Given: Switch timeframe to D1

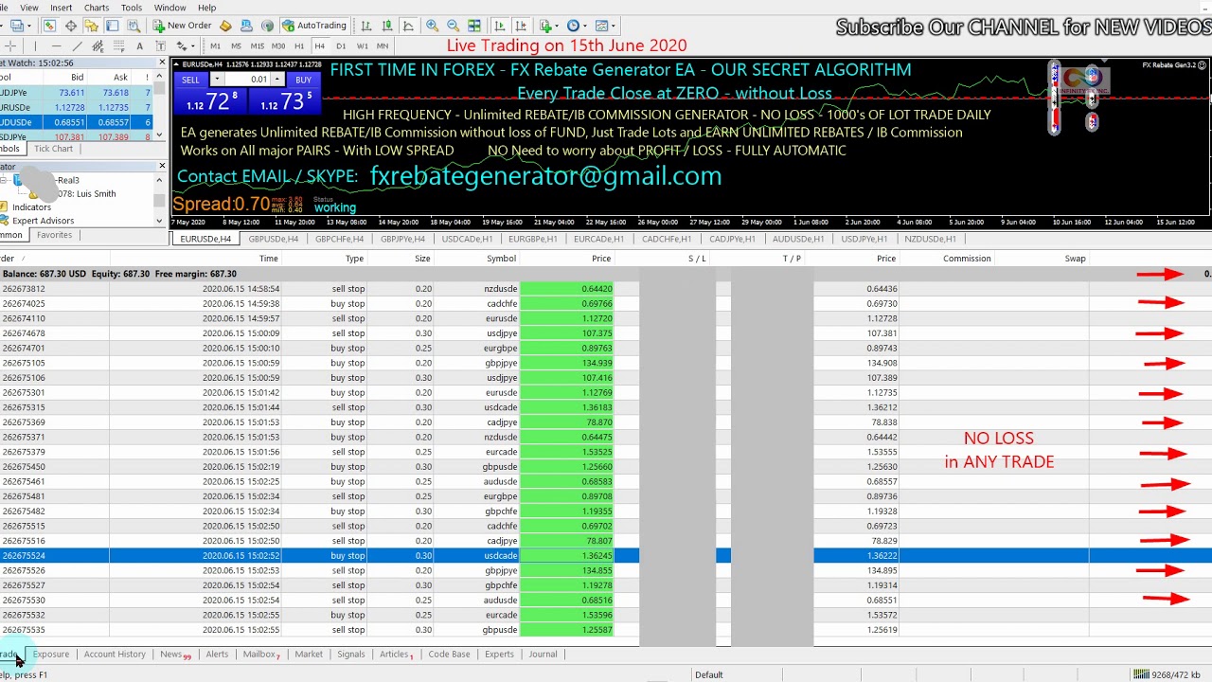Looking at the screenshot, I should click(341, 45).
